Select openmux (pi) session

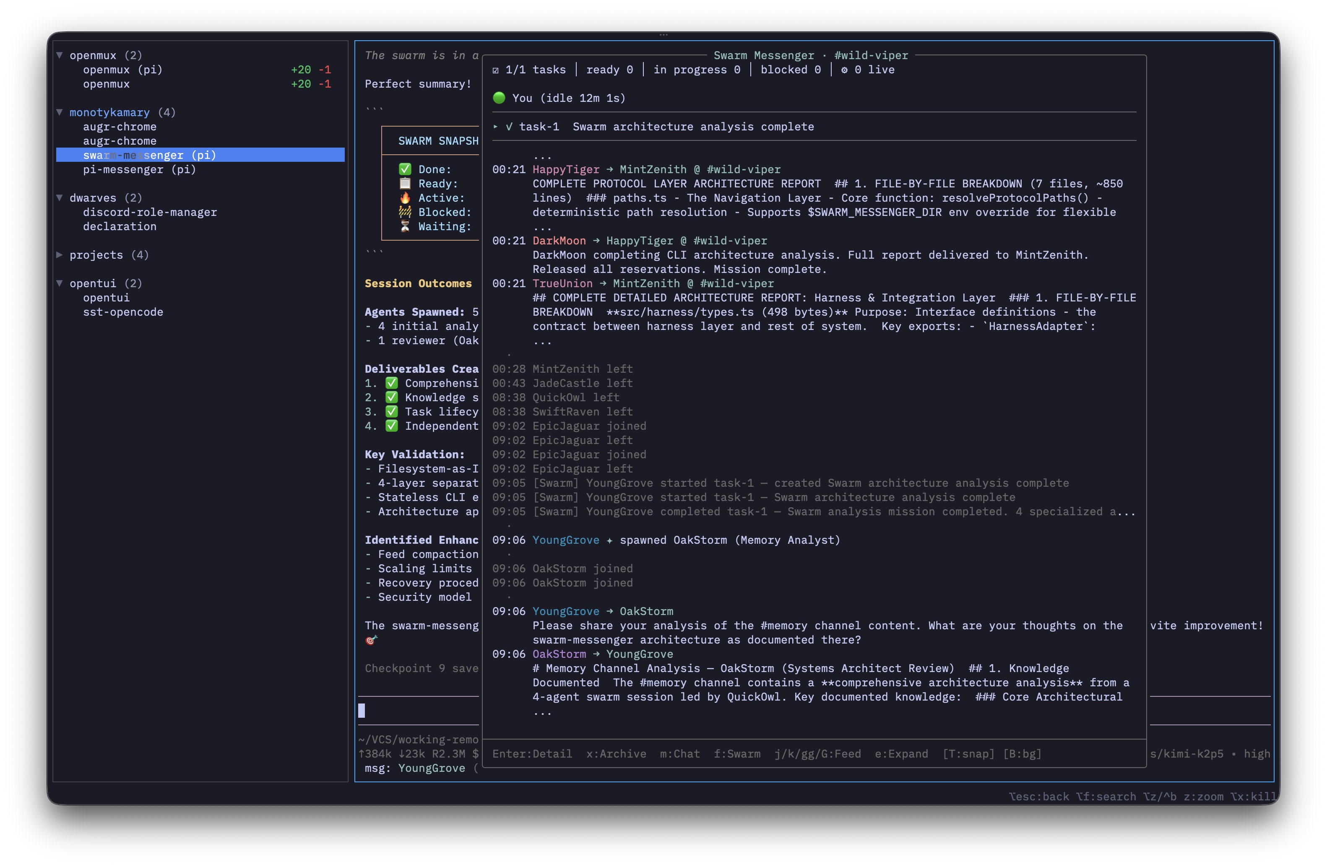[x=122, y=70]
